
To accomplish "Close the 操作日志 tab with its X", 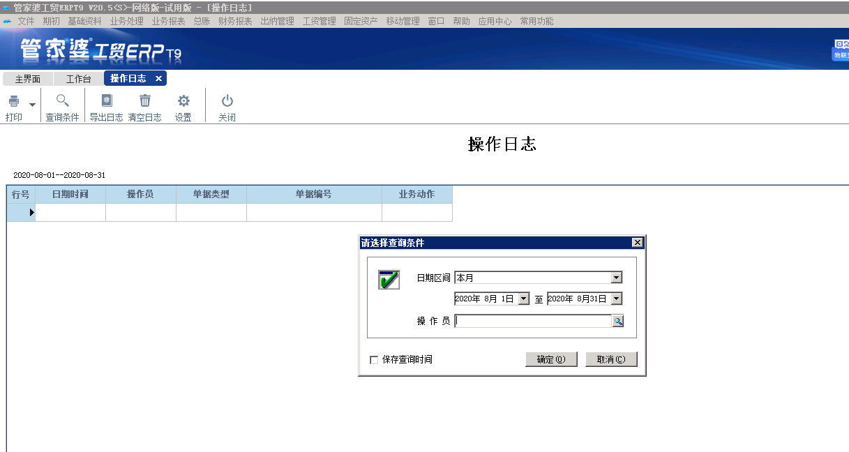I will coord(158,79).
